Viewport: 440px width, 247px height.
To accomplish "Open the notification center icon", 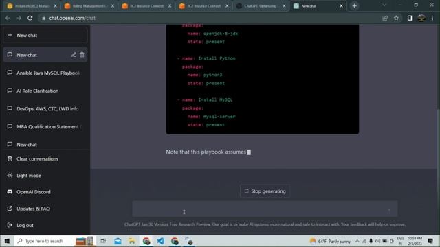I will 430,241.
